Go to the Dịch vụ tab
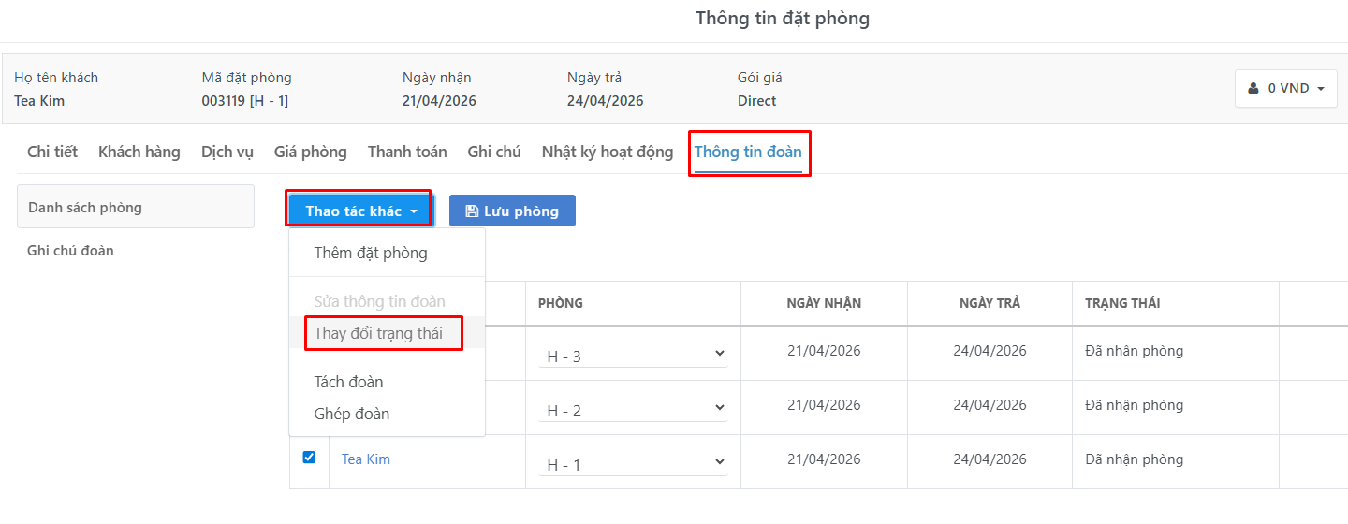 pyautogui.click(x=227, y=152)
